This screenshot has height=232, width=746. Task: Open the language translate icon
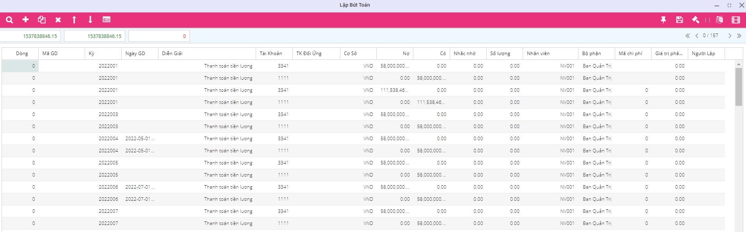click(719, 20)
